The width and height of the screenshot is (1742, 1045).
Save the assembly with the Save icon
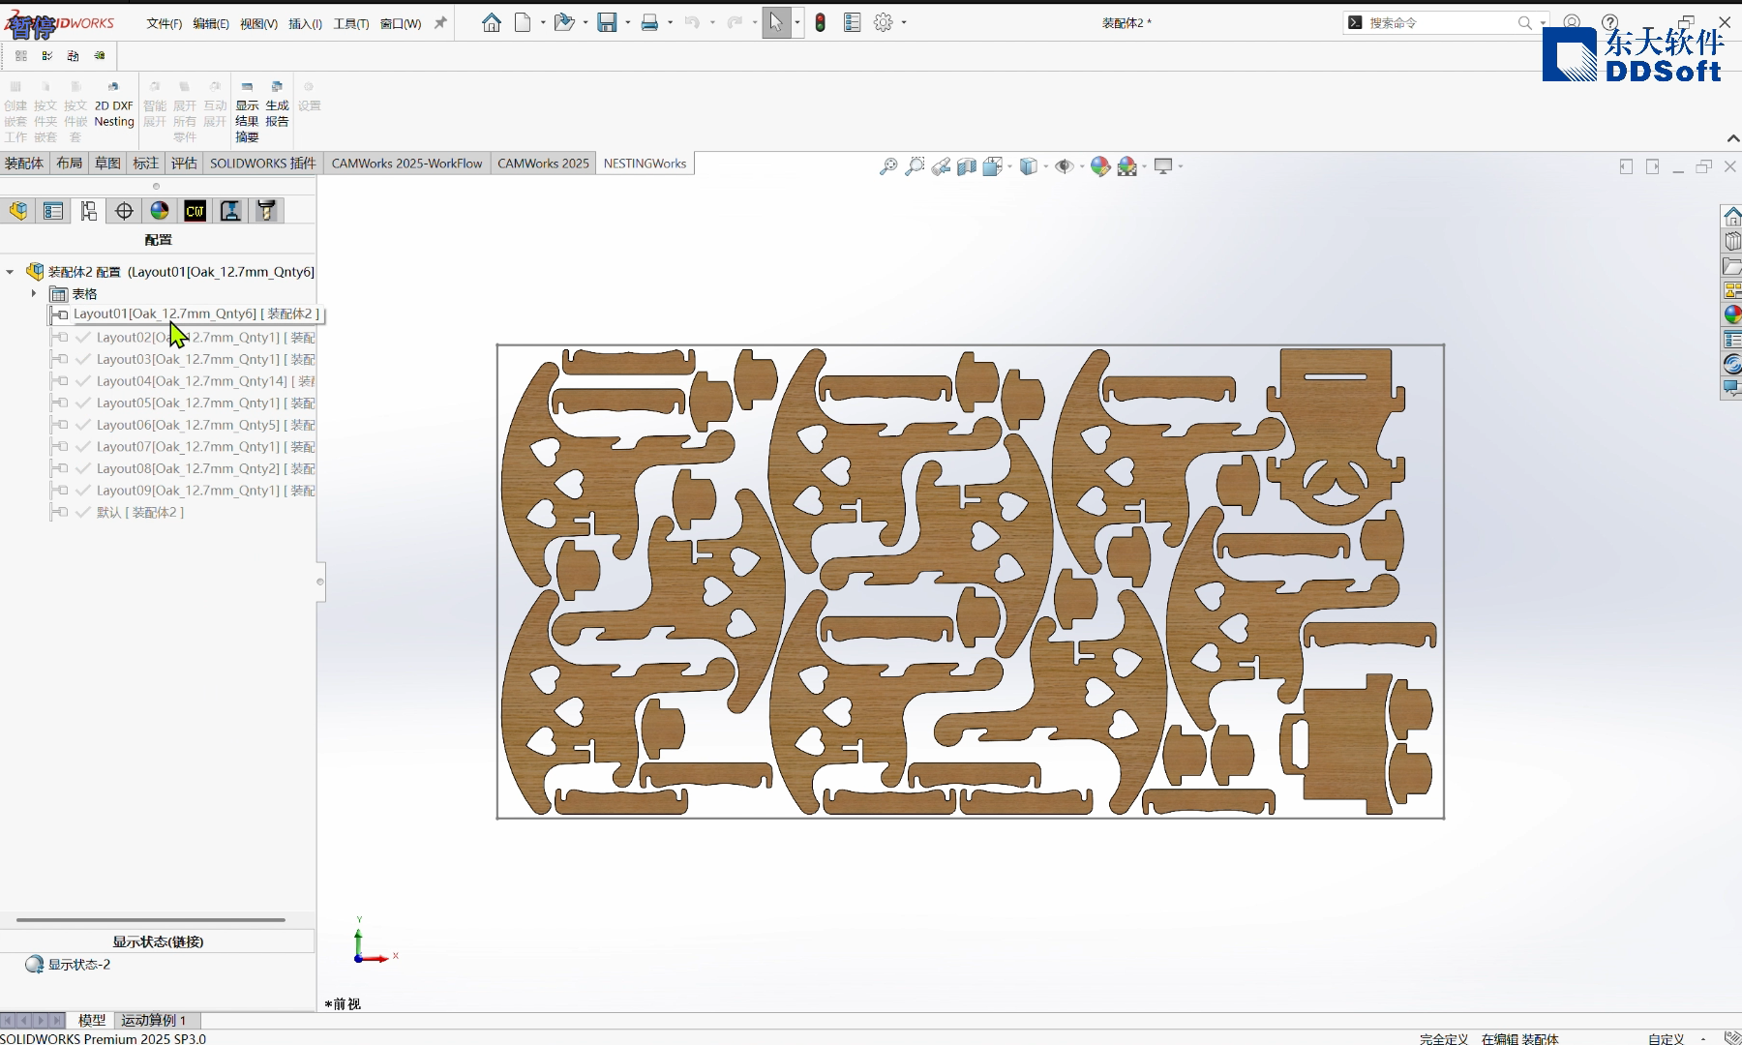(x=607, y=22)
